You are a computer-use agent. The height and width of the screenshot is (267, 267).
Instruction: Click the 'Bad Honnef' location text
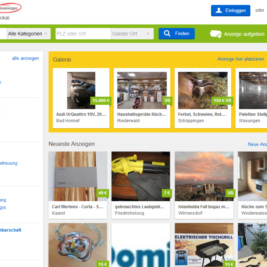coord(68,121)
